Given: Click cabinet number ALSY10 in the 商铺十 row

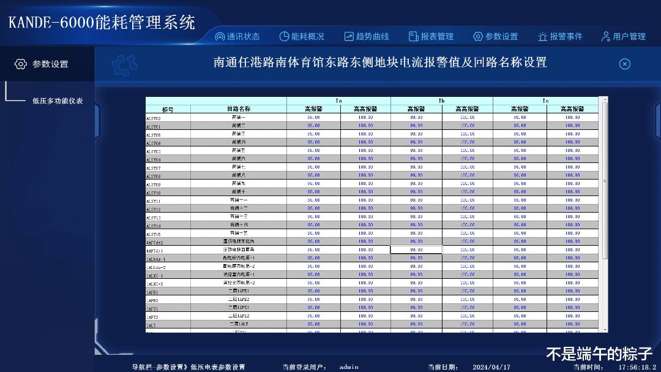Looking at the screenshot, I should click(x=168, y=192).
